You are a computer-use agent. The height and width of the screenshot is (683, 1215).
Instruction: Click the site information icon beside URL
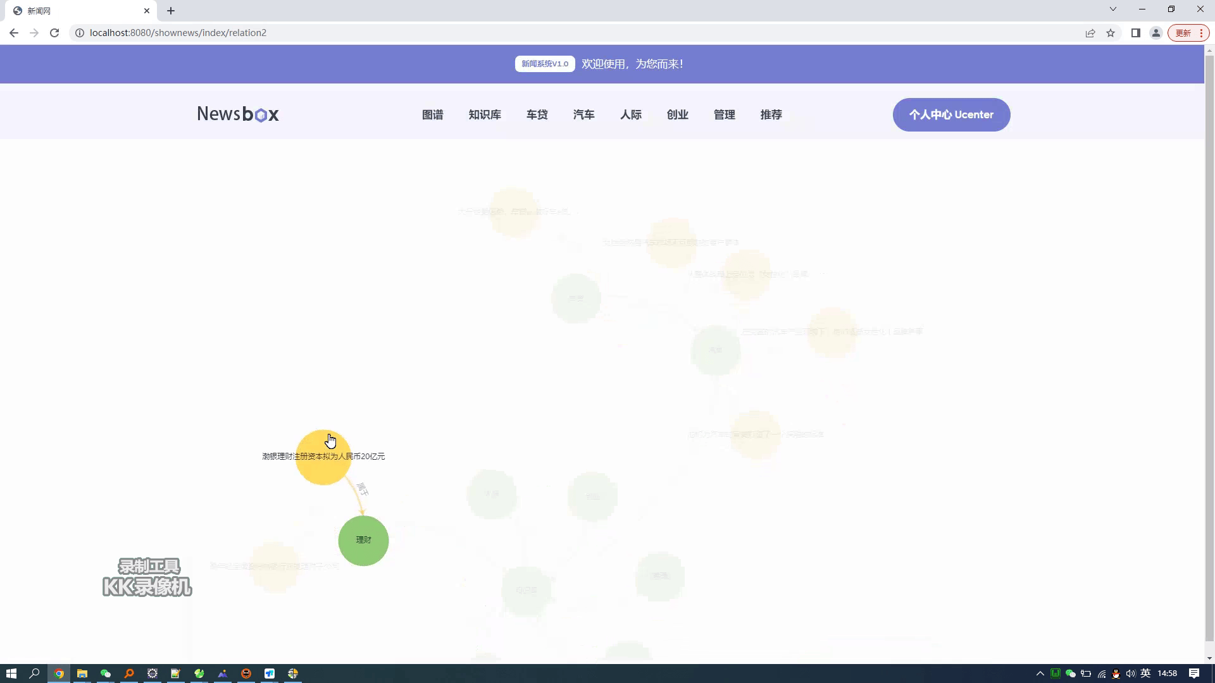(x=80, y=33)
